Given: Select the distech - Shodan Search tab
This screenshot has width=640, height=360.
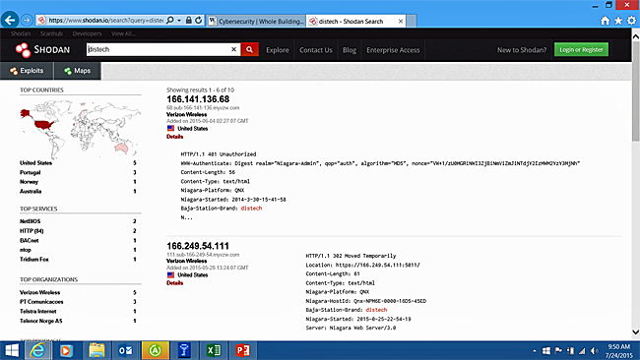Looking at the screenshot, I should pos(352,22).
